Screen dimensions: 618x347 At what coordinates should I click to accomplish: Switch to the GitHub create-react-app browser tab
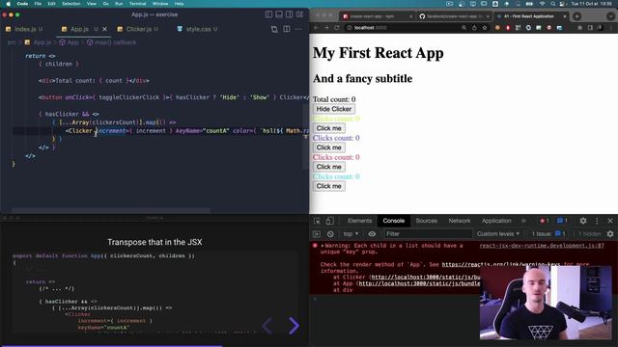(x=453, y=16)
